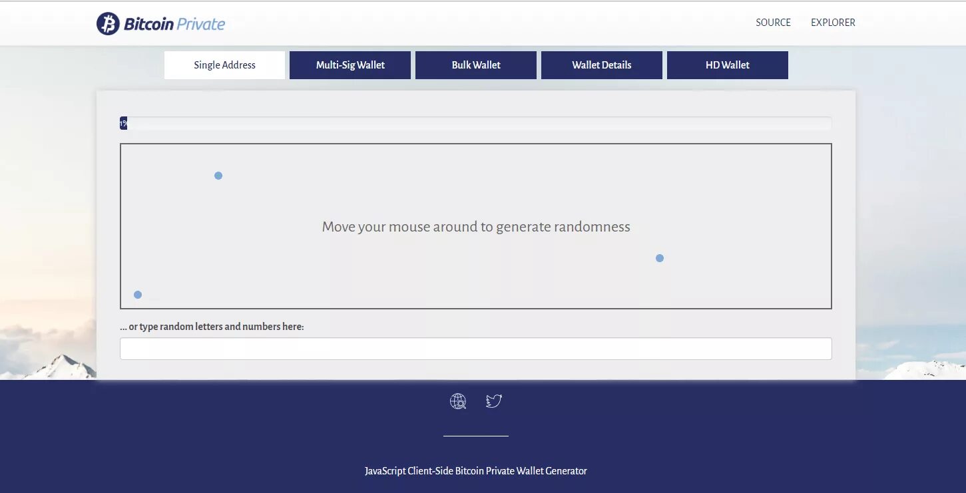Screen dimensions: 966x493
Task: Switch to the HD Wallet tab
Action: 728,65
